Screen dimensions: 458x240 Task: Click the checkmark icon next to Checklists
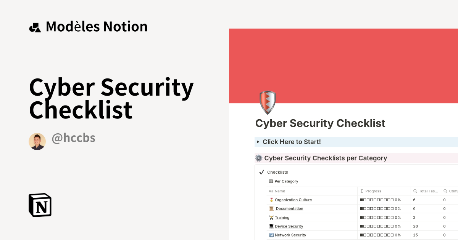[x=261, y=172]
